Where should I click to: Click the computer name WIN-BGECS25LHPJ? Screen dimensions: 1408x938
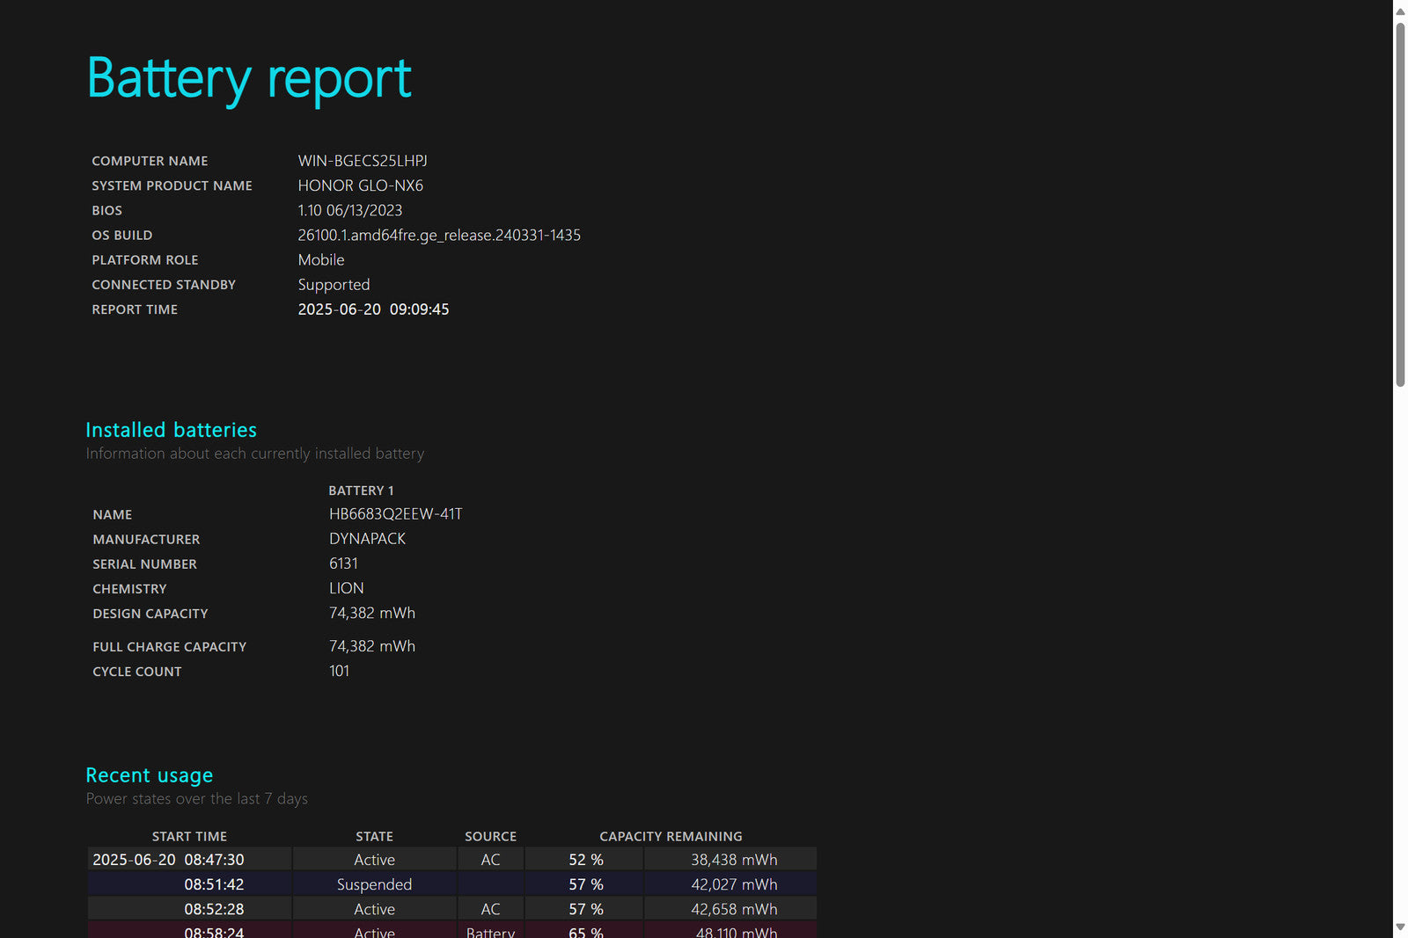point(363,161)
